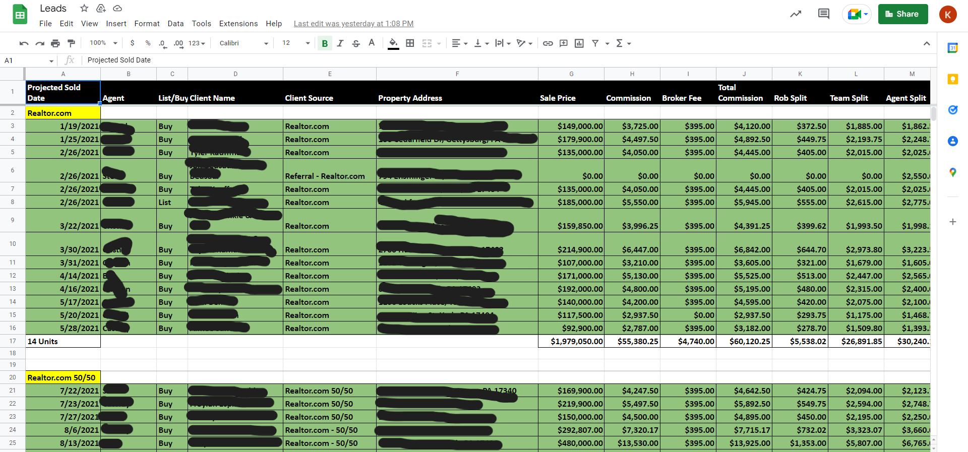Open the number format 123 dropdown

[197, 43]
